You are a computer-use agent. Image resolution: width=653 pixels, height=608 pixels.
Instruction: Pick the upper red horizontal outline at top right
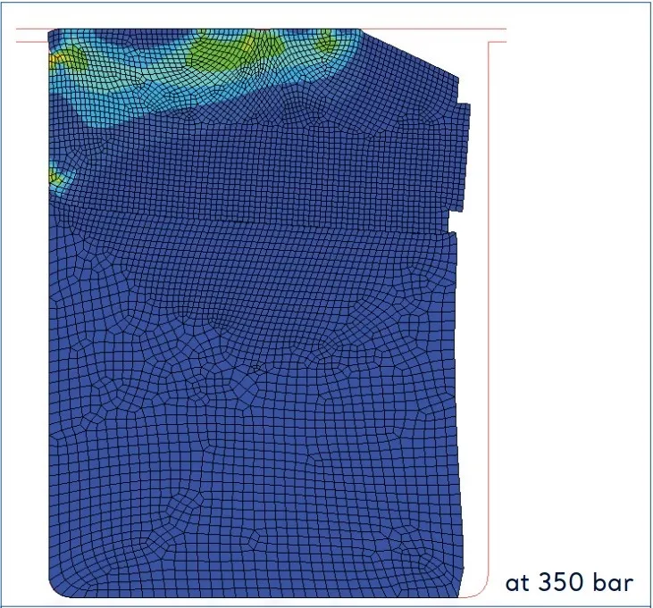tap(433, 29)
